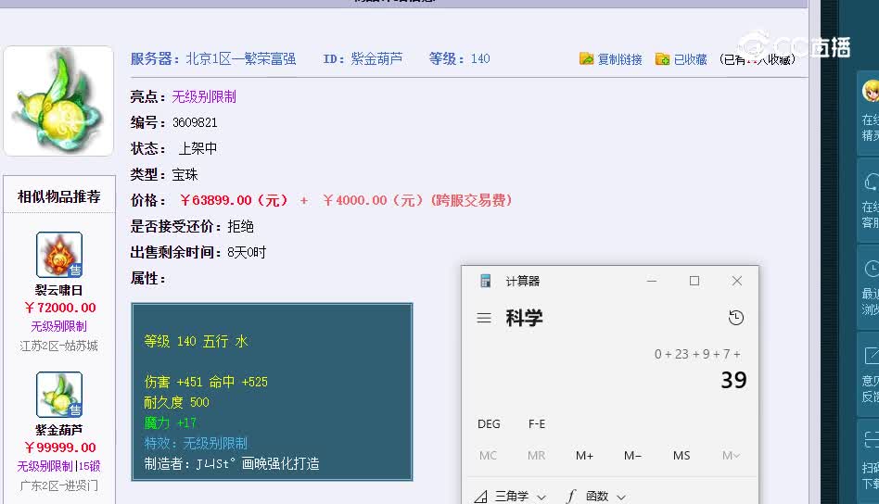Click the MR memory recall button
This screenshot has width=879, height=504.
[x=536, y=455]
